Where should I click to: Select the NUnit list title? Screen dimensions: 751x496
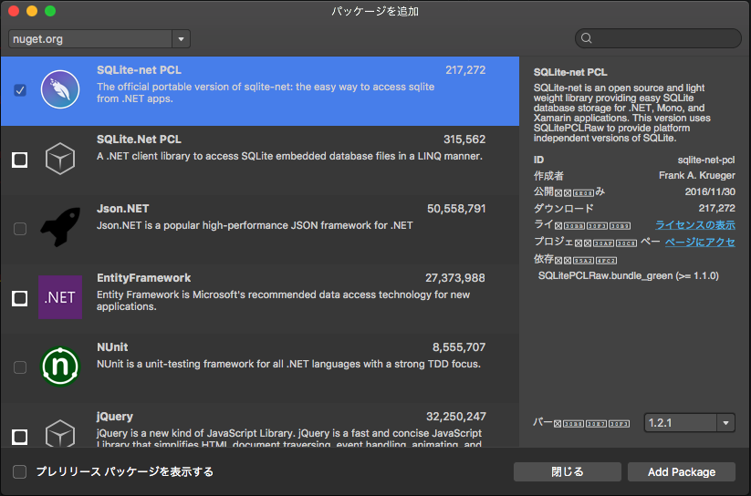(x=112, y=347)
